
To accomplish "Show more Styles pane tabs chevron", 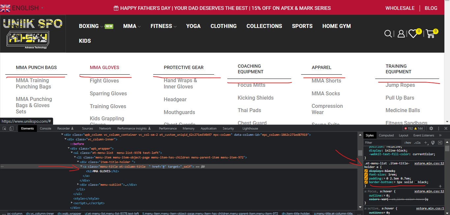I will tap(440, 135).
